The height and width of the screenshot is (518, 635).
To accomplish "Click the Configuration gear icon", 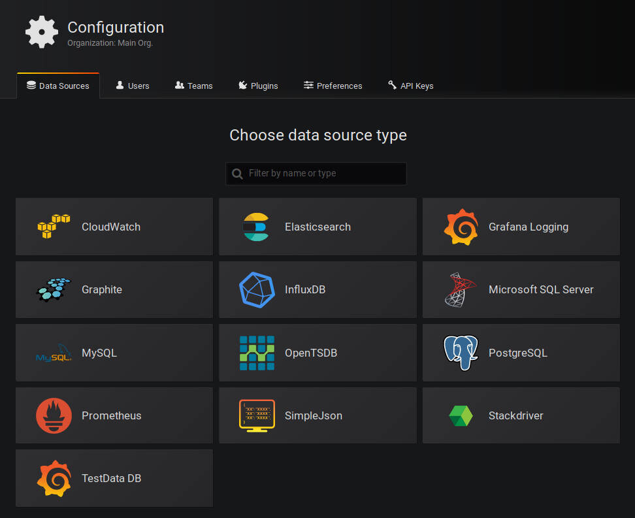I will (x=42, y=32).
